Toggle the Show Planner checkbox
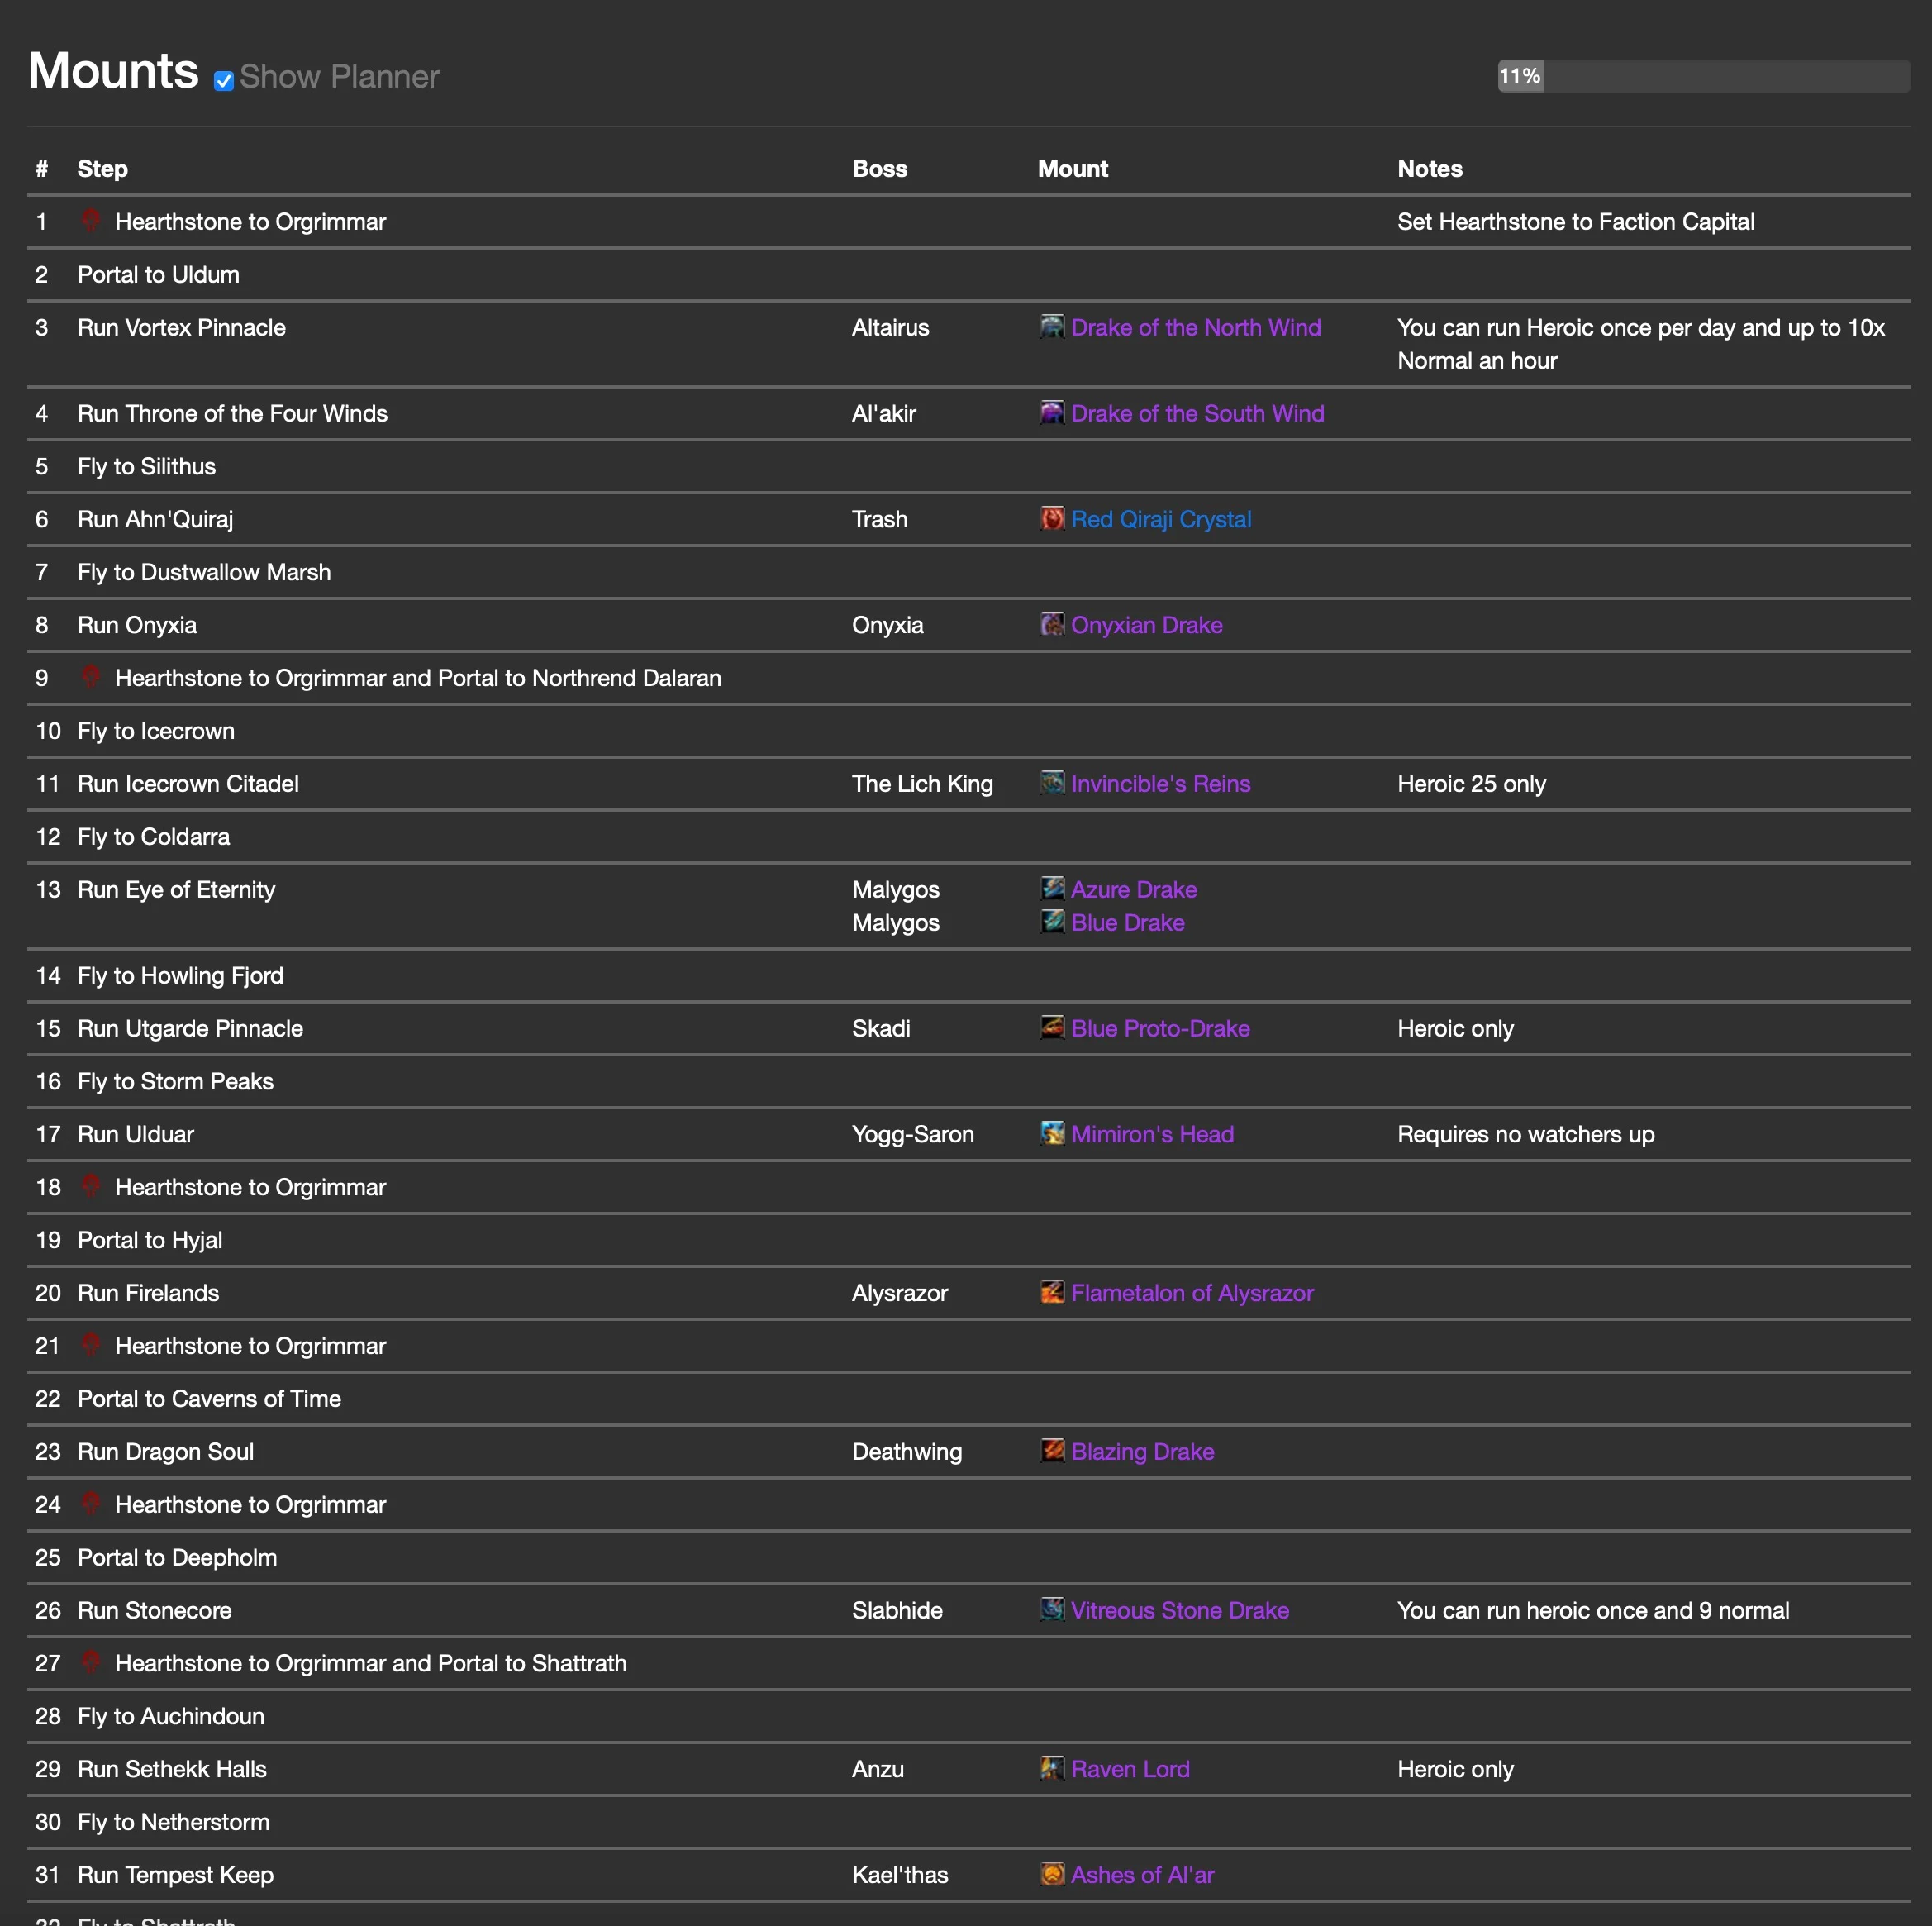 pos(224,80)
